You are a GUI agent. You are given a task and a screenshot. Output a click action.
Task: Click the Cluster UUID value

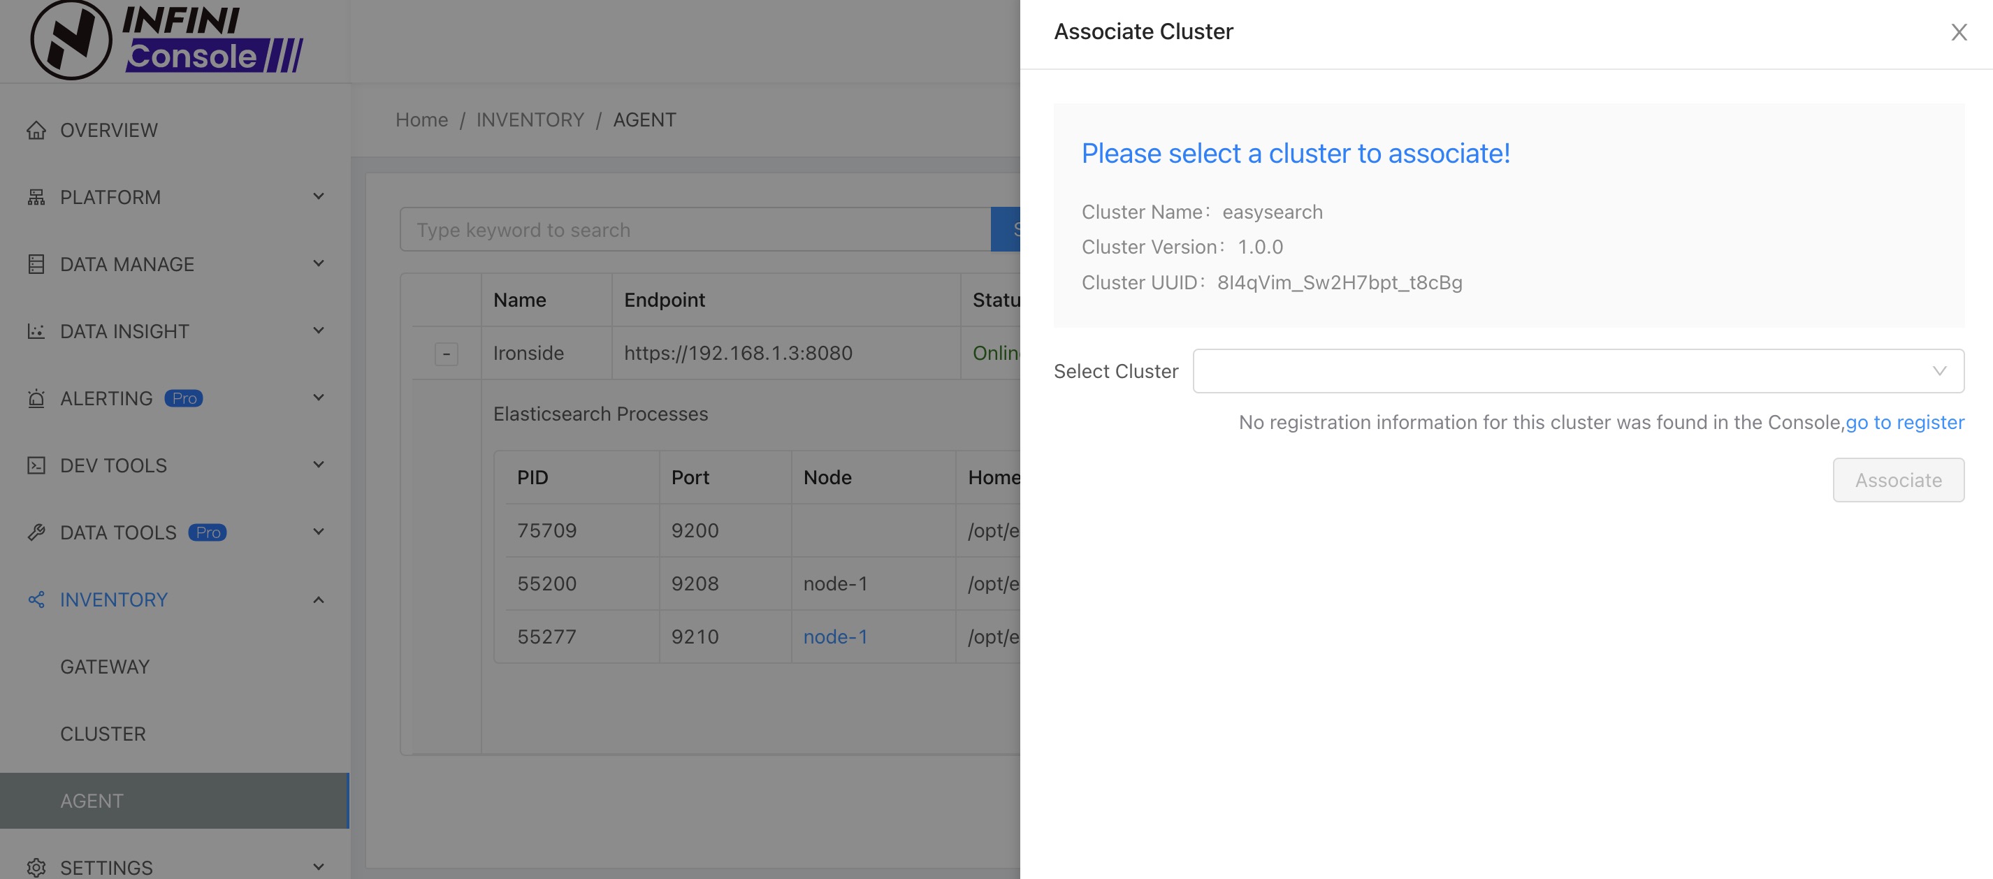pyautogui.click(x=1339, y=282)
